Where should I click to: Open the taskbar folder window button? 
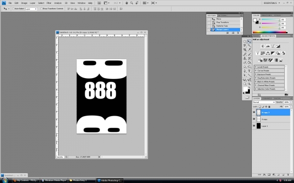pos(82,181)
